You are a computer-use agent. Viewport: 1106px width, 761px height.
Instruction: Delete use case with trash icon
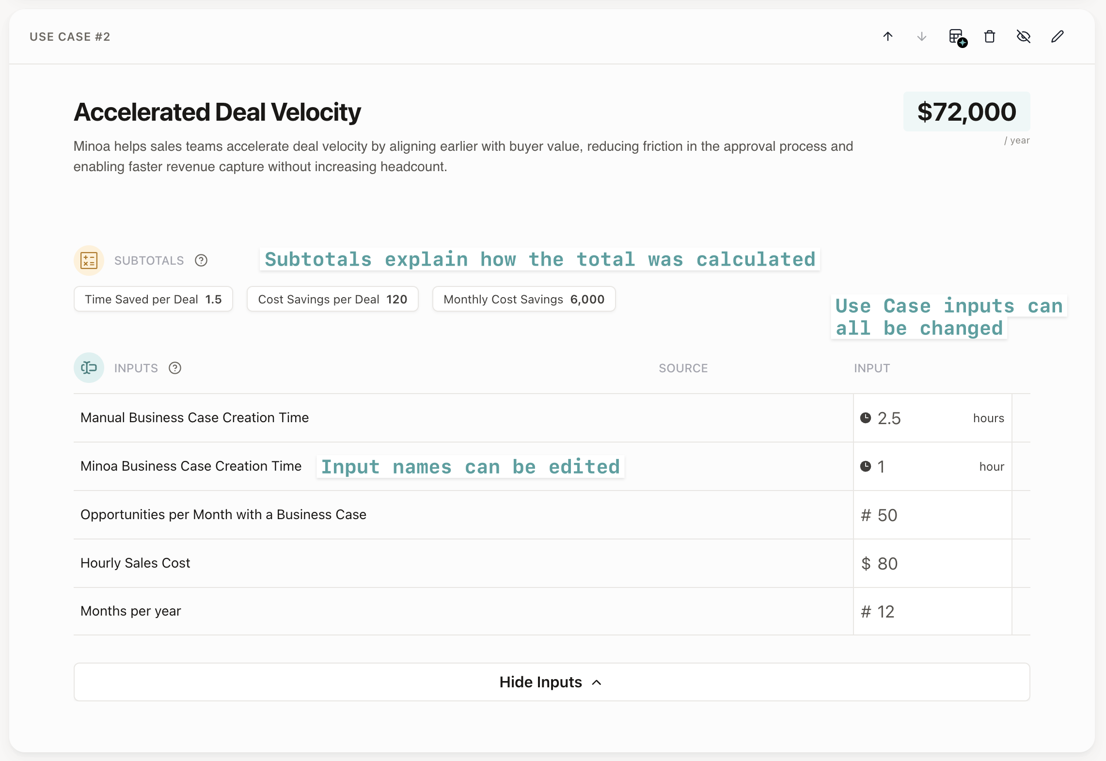(989, 37)
